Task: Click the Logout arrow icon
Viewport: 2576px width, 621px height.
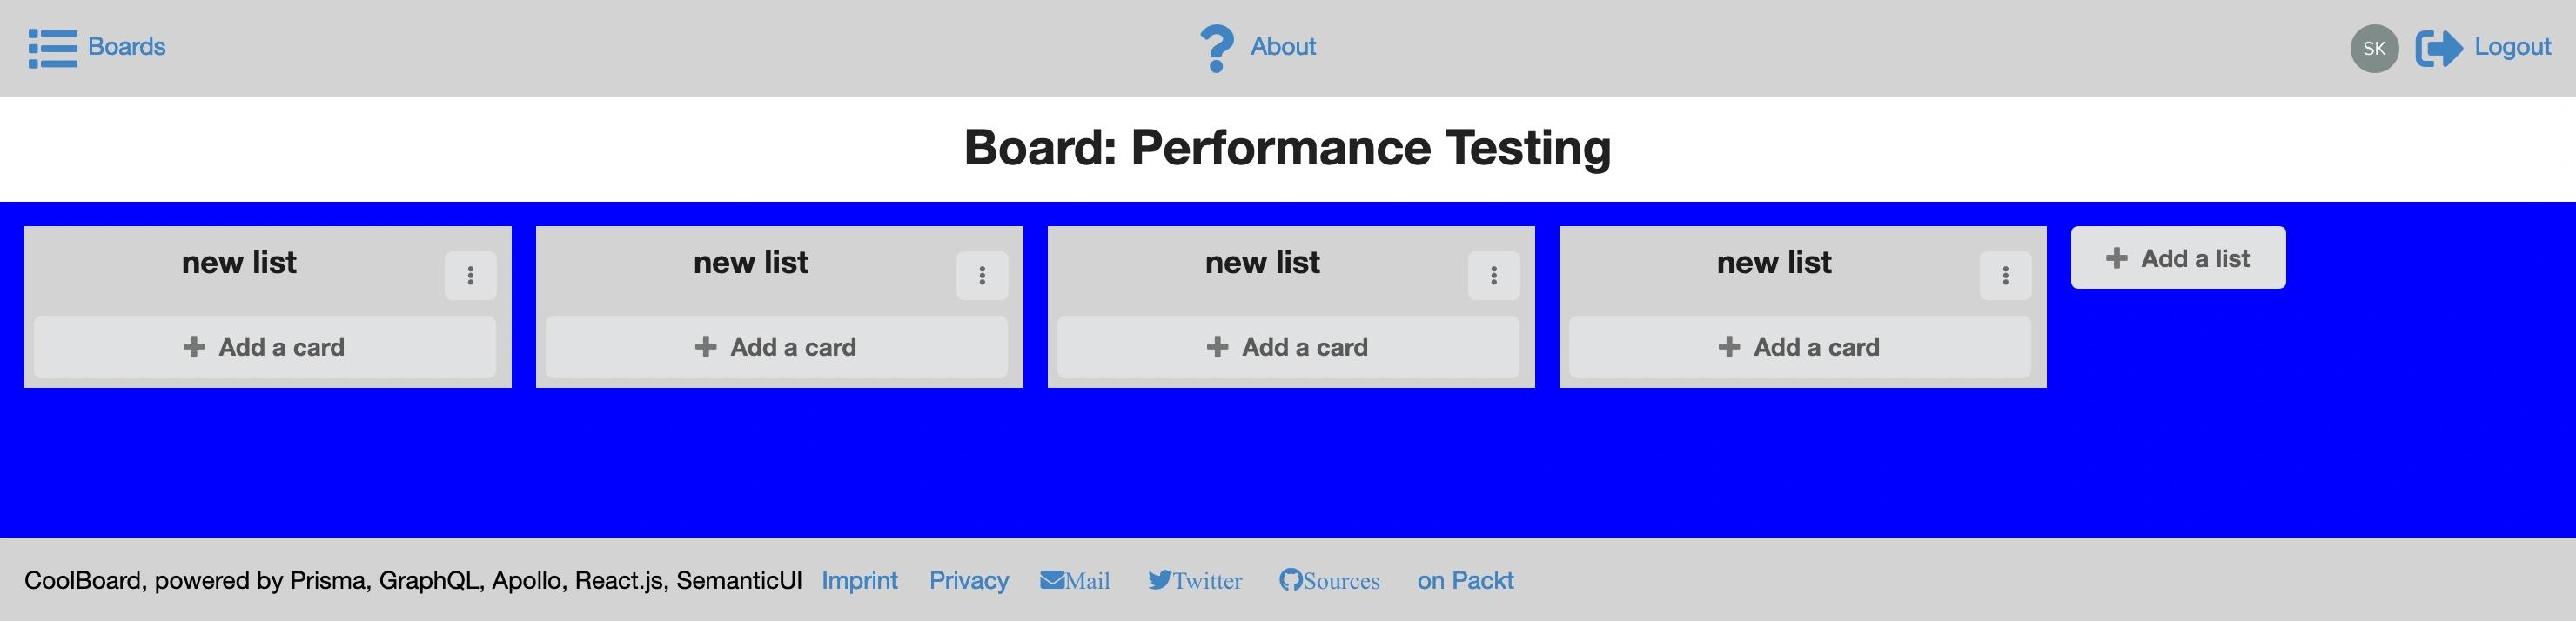Action: [x=2439, y=48]
